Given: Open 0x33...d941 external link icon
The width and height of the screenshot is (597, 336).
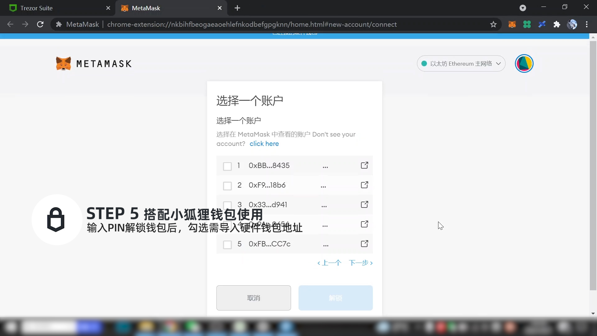Looking at the screenshot, I should [x=364, y=204].
